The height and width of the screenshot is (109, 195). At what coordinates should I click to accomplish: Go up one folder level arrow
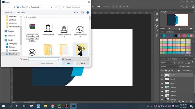tap(14, 7)
